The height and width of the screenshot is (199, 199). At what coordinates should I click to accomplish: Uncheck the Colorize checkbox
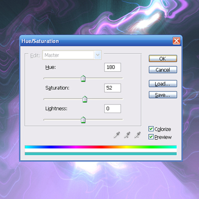(x=151, y=129)
